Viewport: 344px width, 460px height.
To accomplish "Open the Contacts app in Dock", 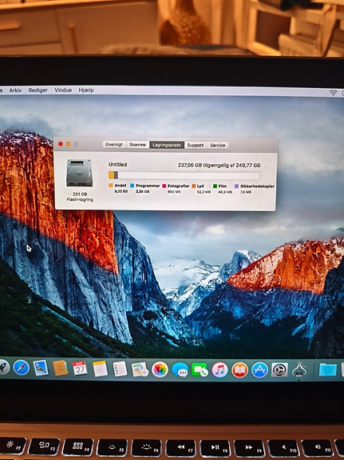I will (61, 368).
